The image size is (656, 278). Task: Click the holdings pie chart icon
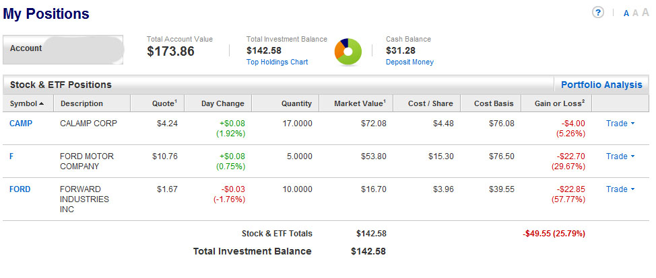tap(348, 52)
